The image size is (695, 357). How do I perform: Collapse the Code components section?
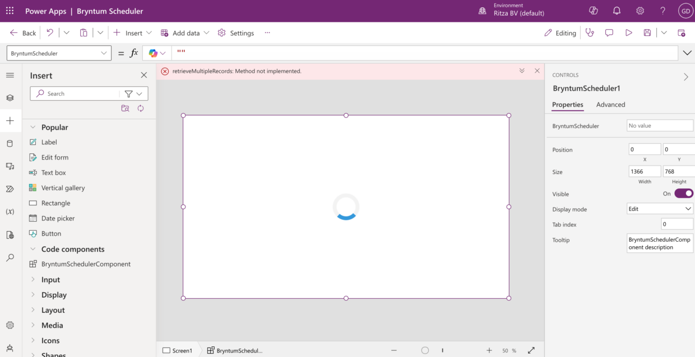click(x=33, y=249)
